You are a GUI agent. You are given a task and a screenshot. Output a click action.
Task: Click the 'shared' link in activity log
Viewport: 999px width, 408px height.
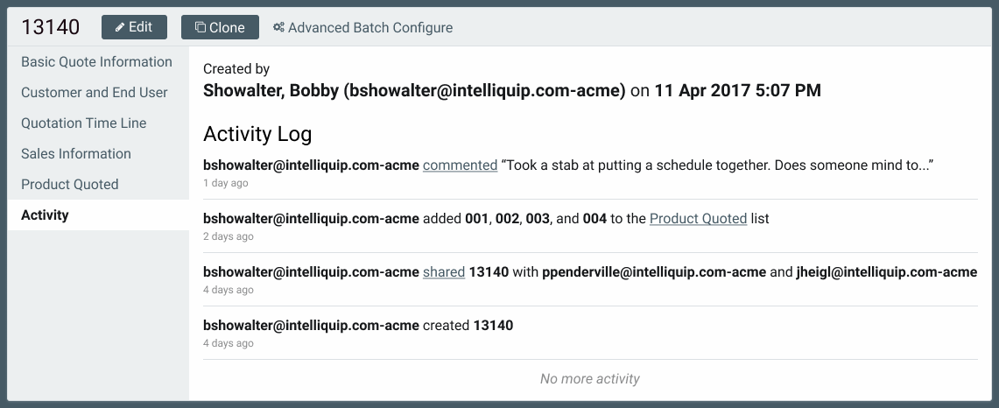(444, 272)
